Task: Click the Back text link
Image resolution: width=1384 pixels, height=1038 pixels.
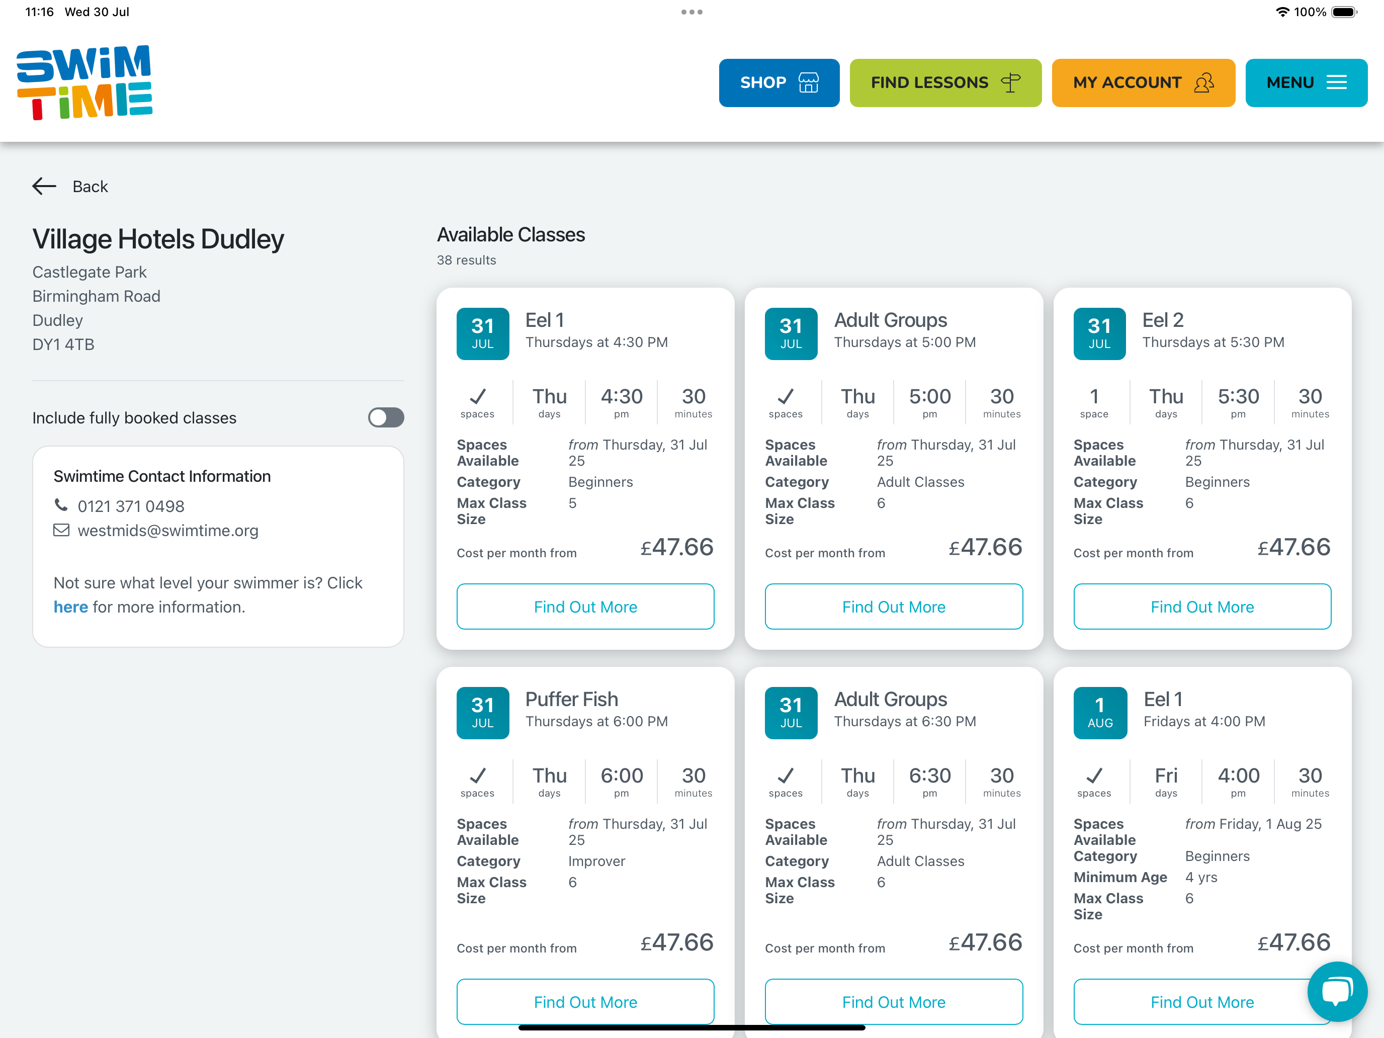Action: point(90,187)
